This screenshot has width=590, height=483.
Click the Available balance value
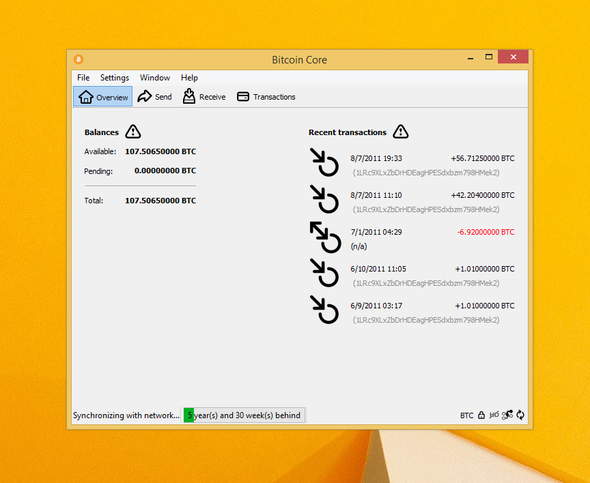(x=160, y=151)
